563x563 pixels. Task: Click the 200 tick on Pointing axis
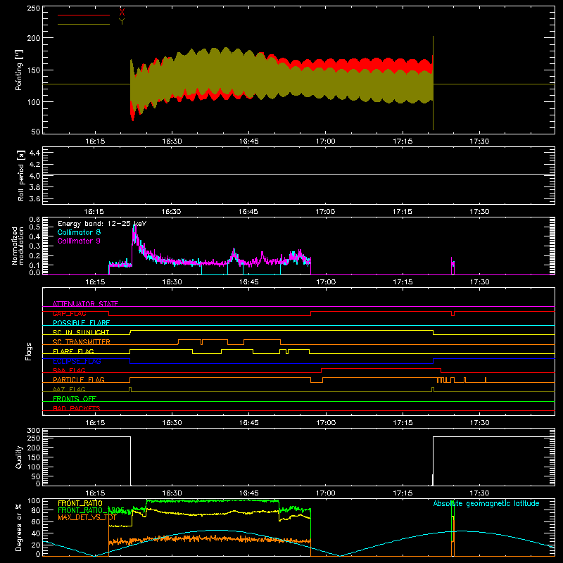click(34, 38)
